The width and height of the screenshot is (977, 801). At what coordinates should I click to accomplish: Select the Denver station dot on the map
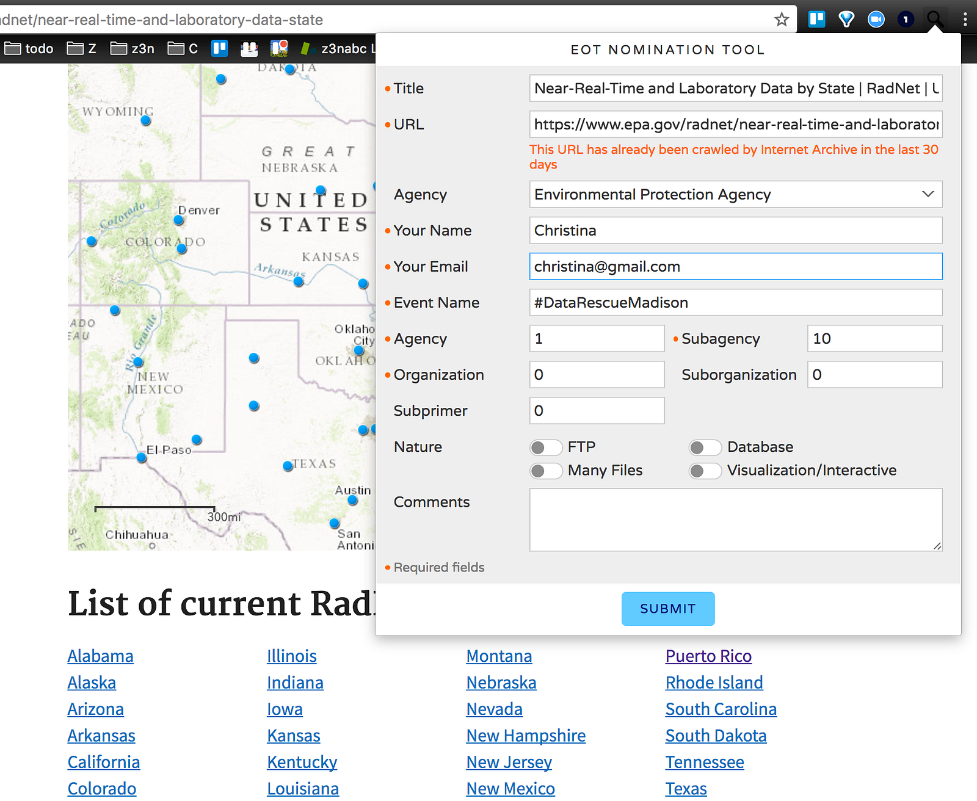tap(178, 220)
